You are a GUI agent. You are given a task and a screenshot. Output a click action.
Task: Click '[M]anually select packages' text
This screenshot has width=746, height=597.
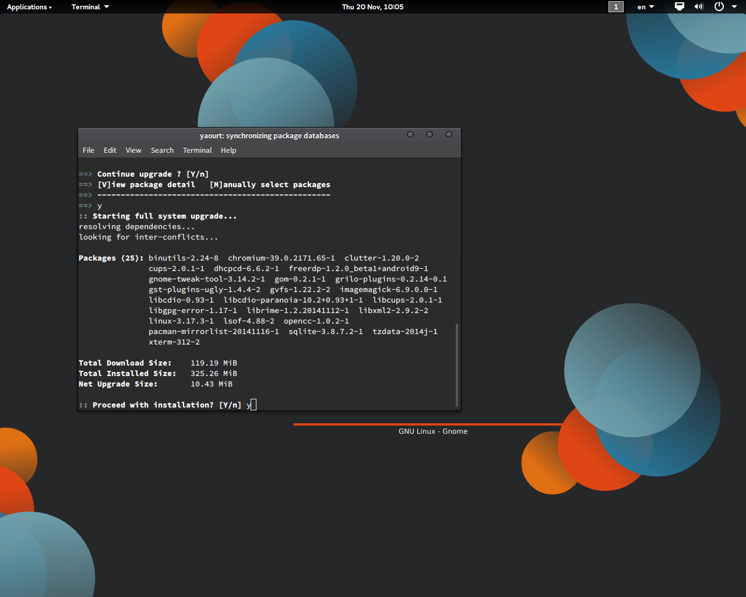(270, 184)
